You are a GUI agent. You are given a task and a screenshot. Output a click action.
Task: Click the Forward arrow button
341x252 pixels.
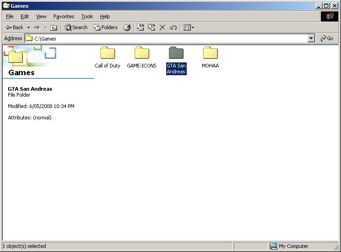[x=37, y=27]
